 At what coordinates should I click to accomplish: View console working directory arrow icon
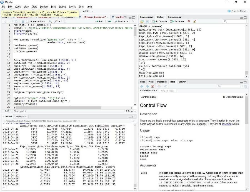coord(79,121)
